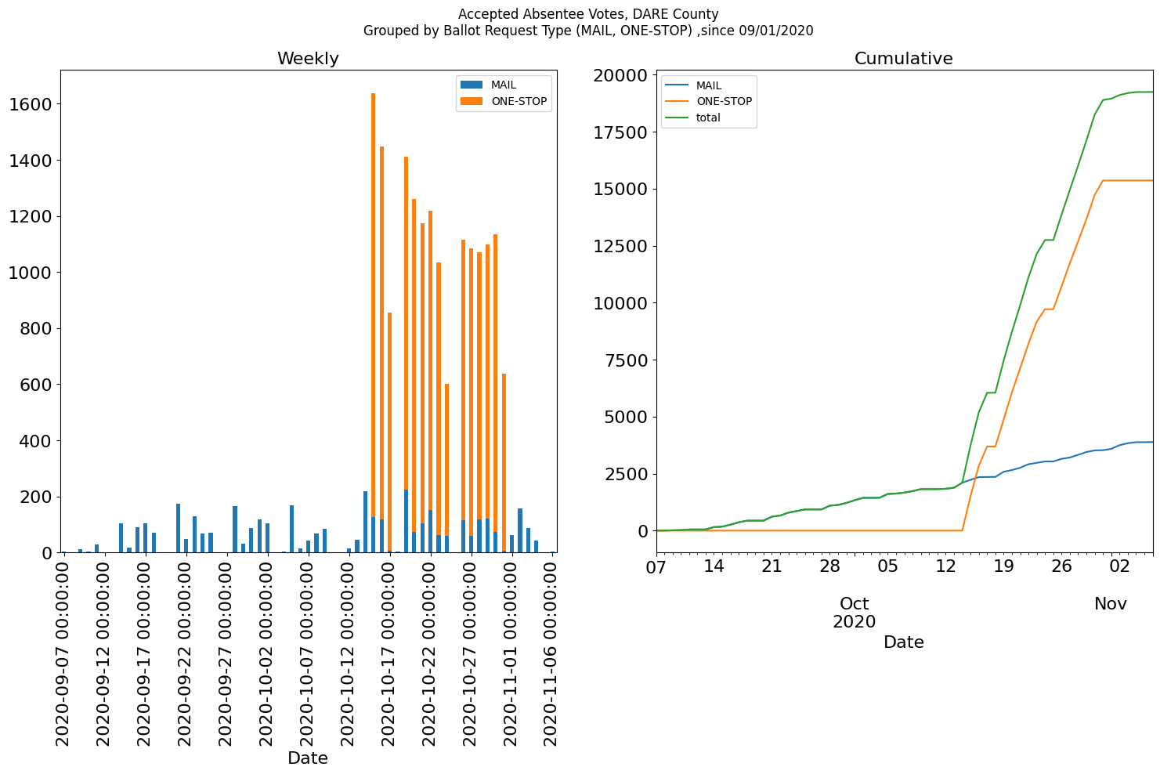Viewport: 1160px width, 774px height.
Task: Click 'total' label in the Cumulative legend
Action: [708, 118]
